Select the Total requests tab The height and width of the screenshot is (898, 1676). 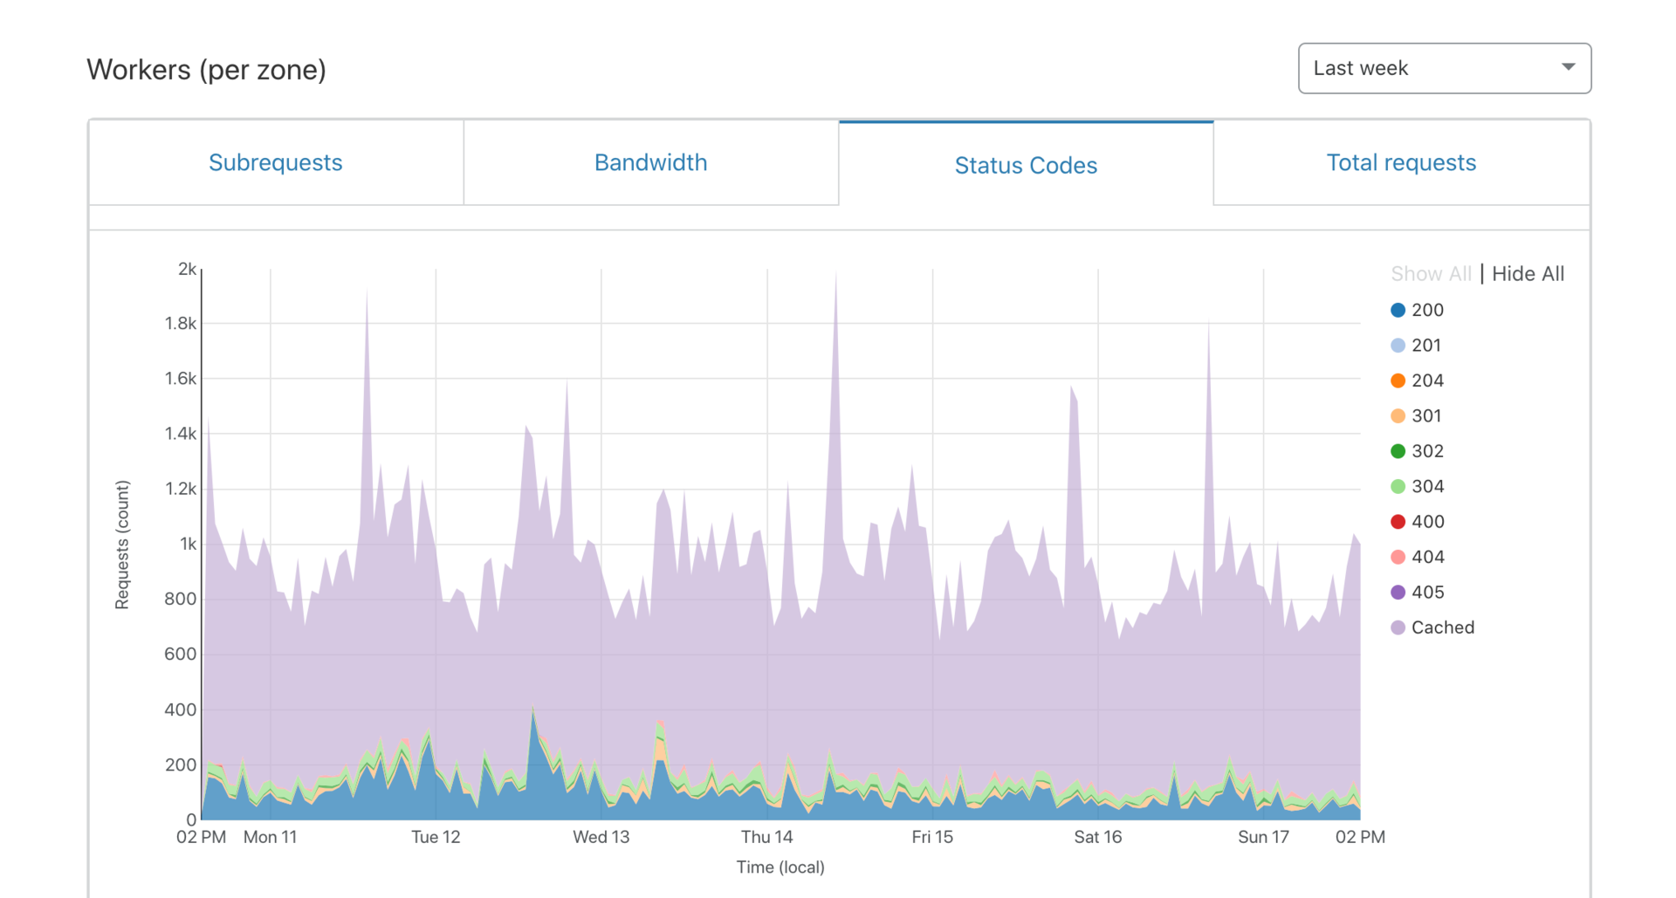1401,162
